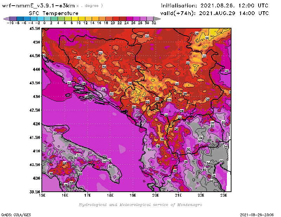This screenshot has width=281, height=217.
Task: Click the 22E longitude axis label
Action: (201, 195)
